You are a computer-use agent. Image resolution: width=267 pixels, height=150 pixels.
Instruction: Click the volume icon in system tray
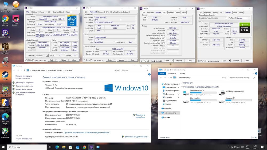coord(238,147)
